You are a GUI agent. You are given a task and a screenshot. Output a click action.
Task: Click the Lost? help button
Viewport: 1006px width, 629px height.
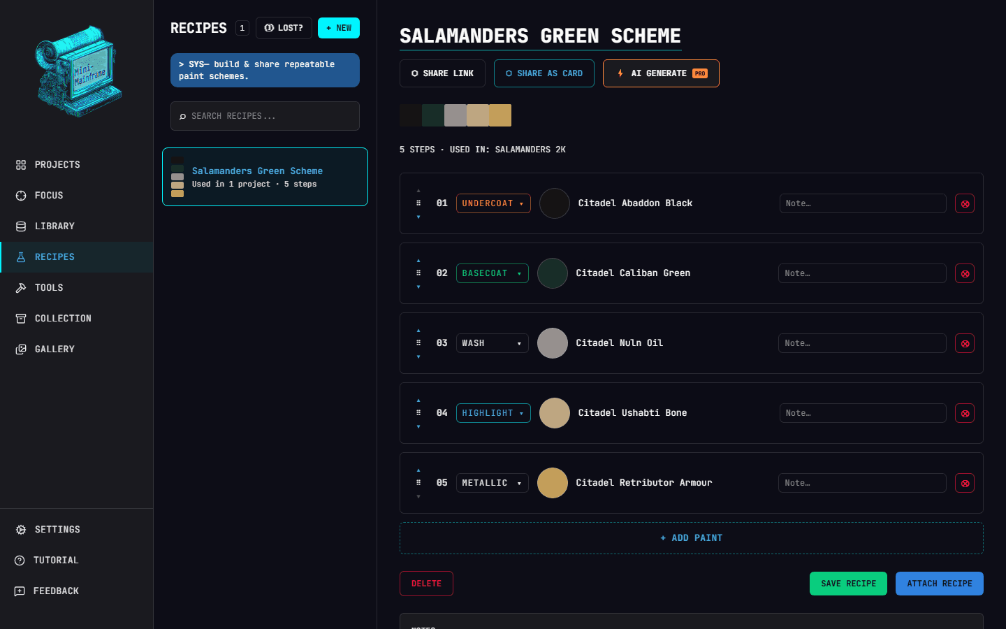coord(284,28)
